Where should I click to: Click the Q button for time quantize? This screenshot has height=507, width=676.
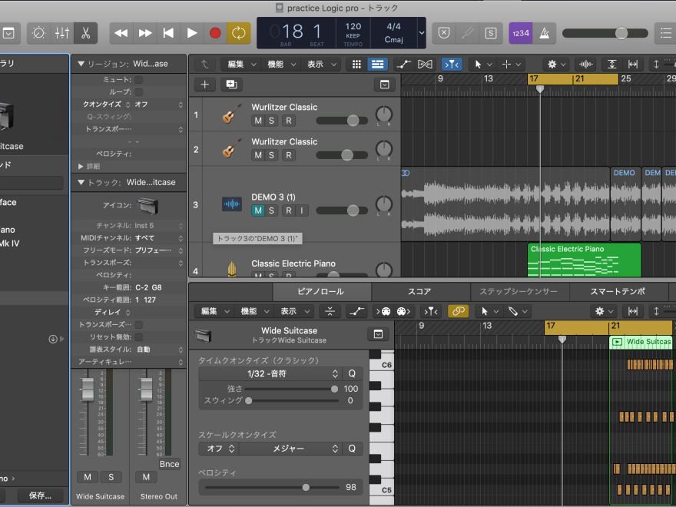click(x=353, y=374)
